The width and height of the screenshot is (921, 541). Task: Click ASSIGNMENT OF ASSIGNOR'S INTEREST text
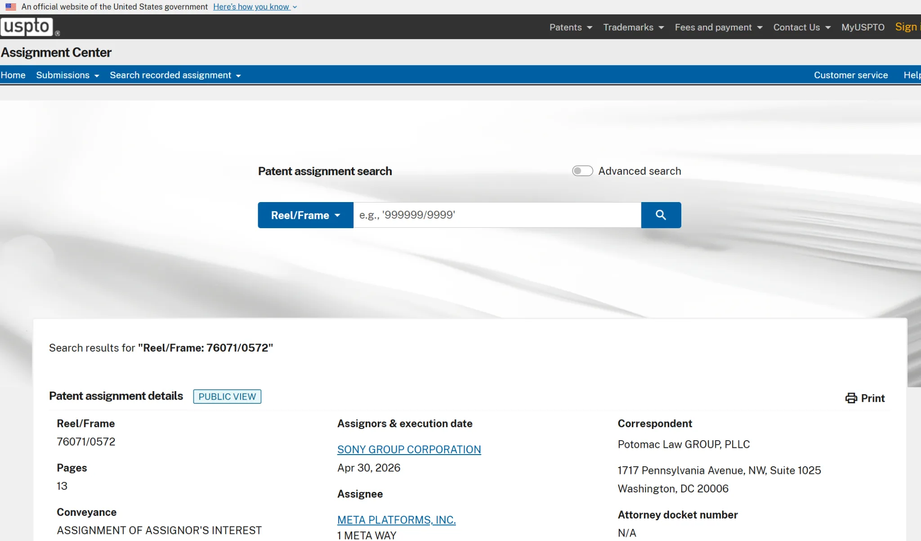[159, 530]
